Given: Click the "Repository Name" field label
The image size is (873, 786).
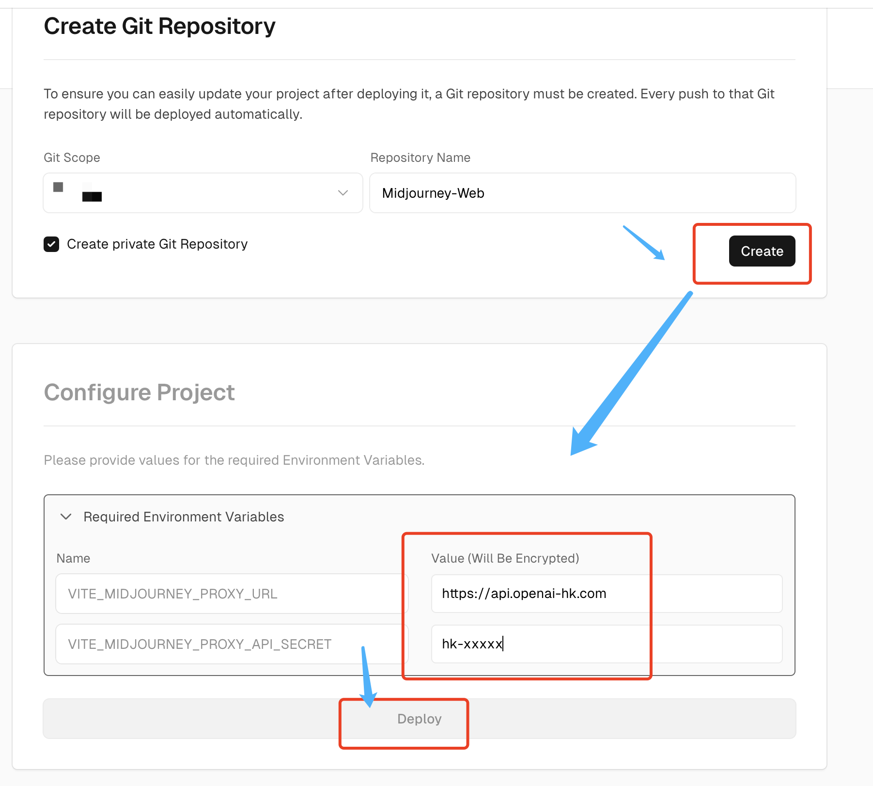Looking at the screenshot, I should point(420,157).
